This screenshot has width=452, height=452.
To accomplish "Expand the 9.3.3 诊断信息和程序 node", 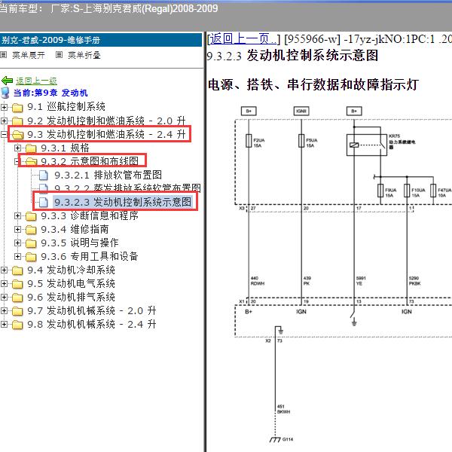I will coord(17,215).
